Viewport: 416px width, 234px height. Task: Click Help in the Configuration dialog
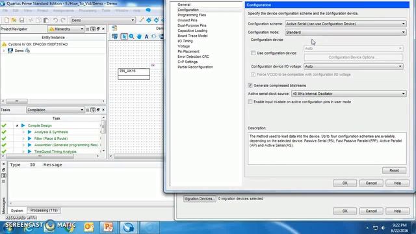click(397, 183)
